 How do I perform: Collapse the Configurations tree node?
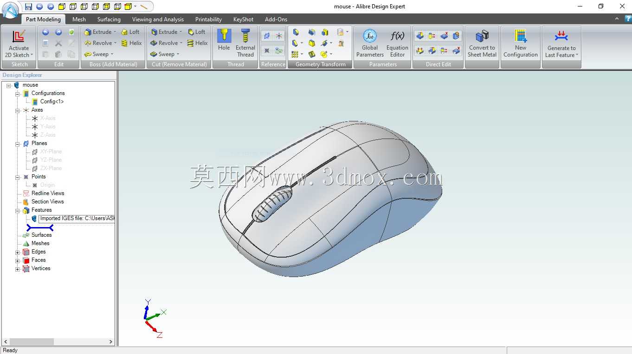[18, 94]
